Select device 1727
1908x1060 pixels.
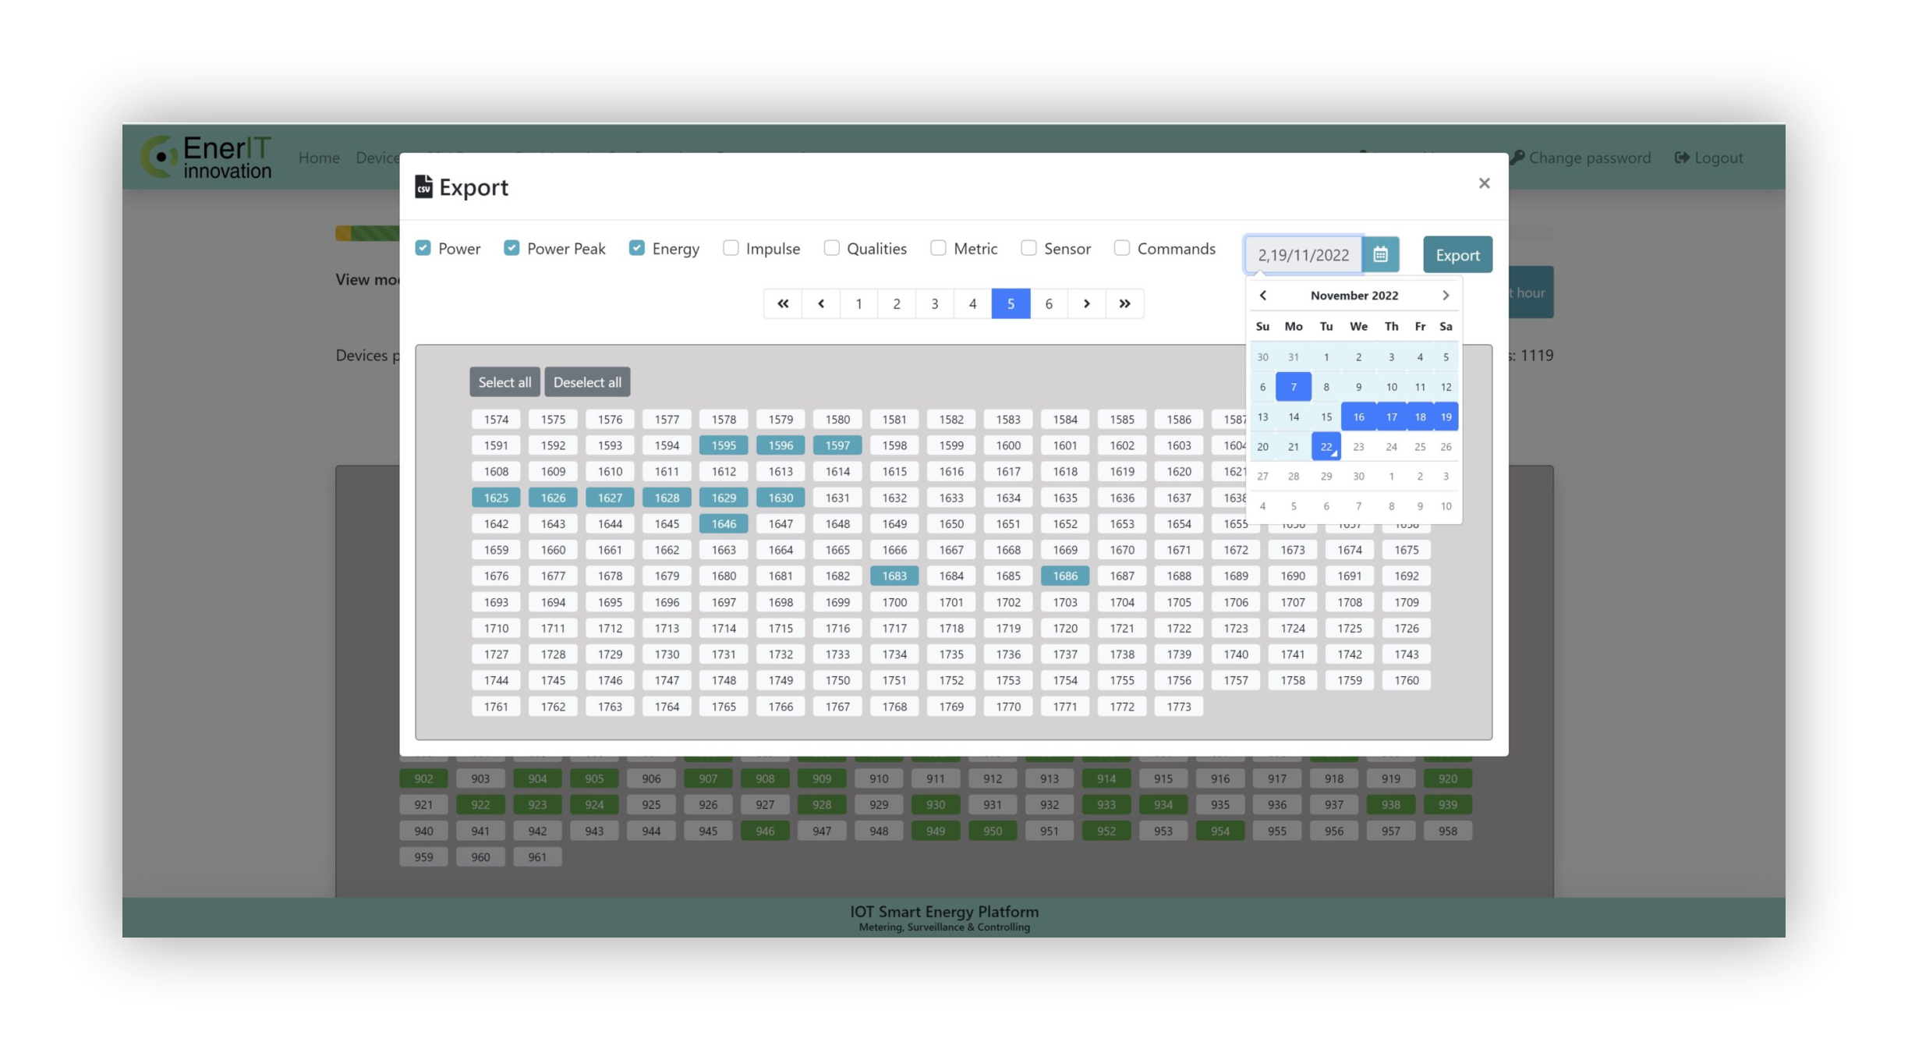tap(496, 654)
